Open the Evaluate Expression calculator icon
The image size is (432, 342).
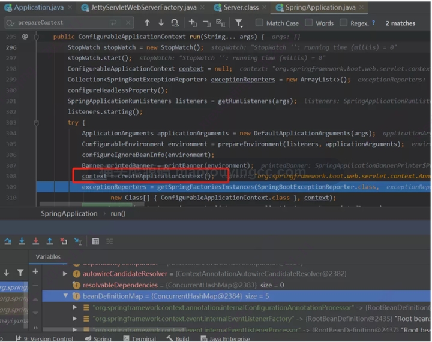(x=95, y=241)
